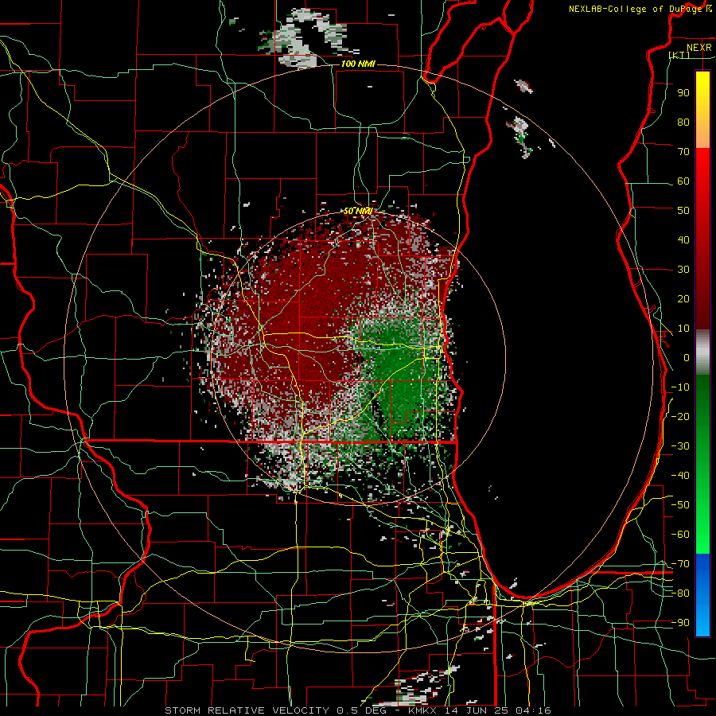Click the 04:16 timestamp
The width and height of the screenshot is (716, 716).
point(533,710)
